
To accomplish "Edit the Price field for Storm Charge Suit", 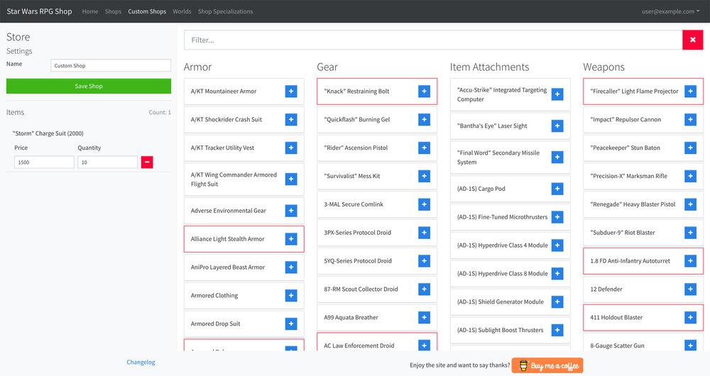I will click(44, 162).
